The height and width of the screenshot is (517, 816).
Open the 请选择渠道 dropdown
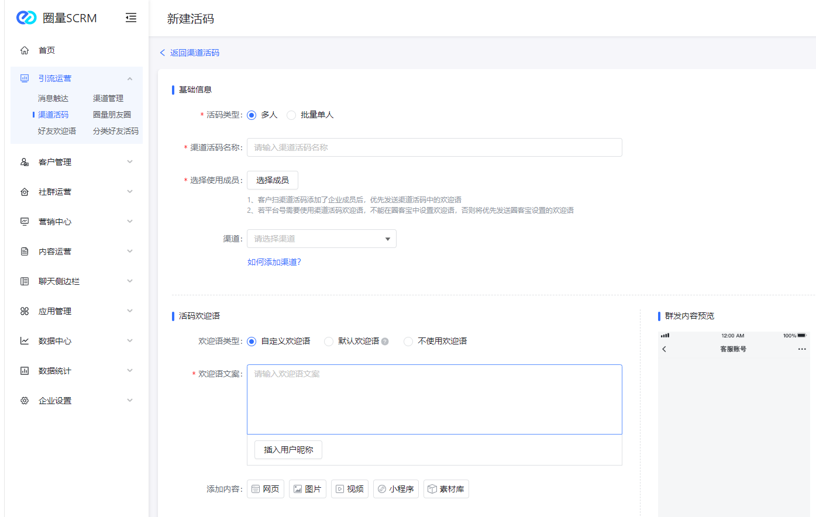(321, 239)
